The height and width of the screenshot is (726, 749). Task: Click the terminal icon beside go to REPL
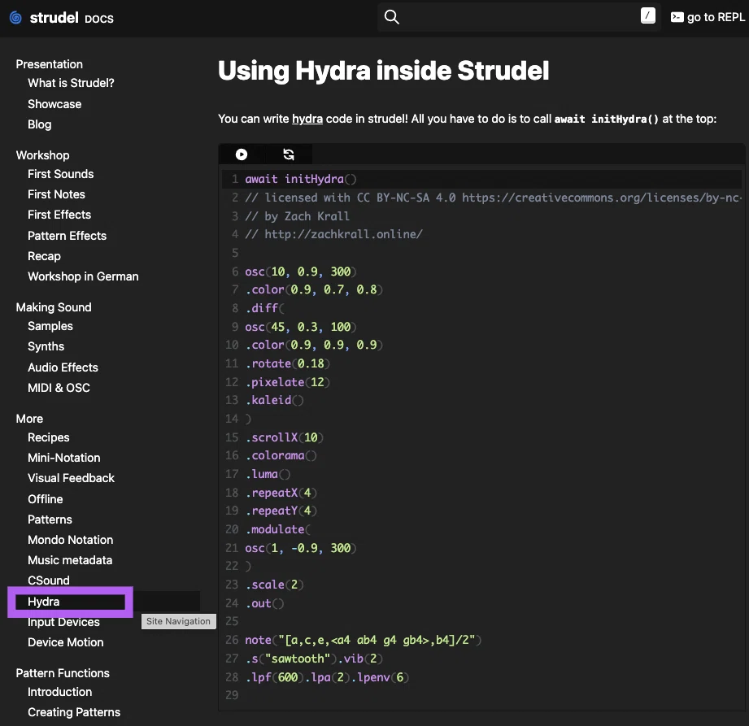[x=677, y=17]
